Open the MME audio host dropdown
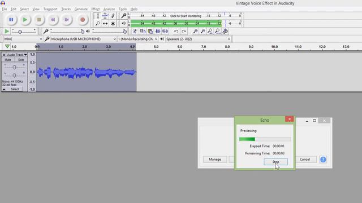 click(23, 39)
